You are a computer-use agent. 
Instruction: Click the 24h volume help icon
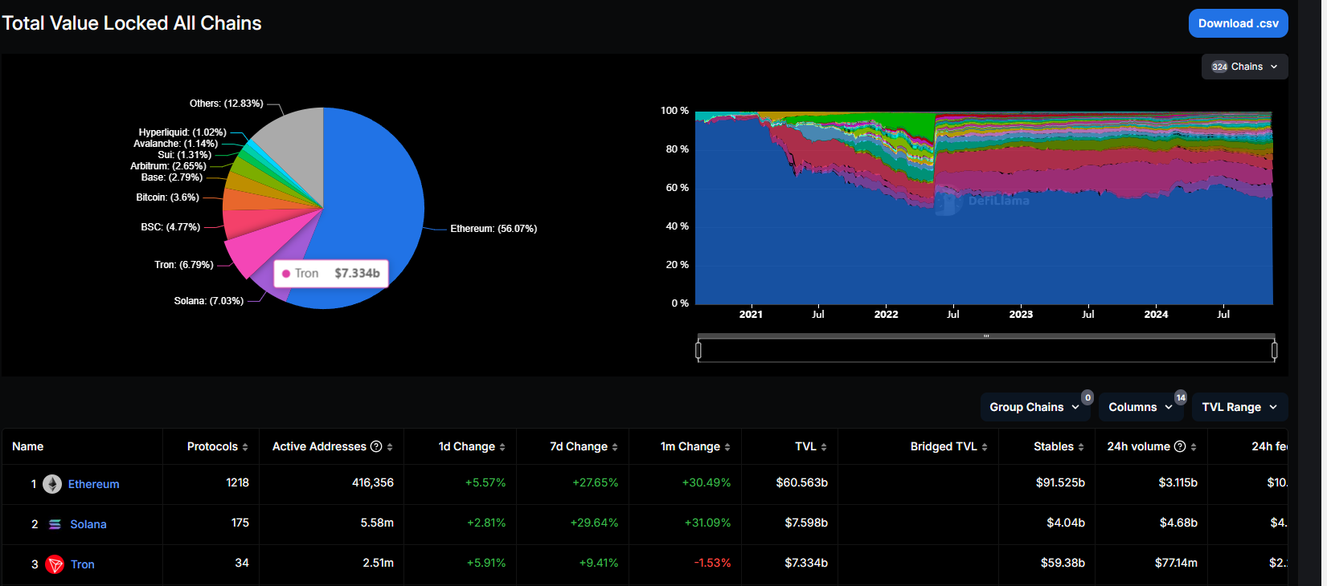coord(1180,446)
